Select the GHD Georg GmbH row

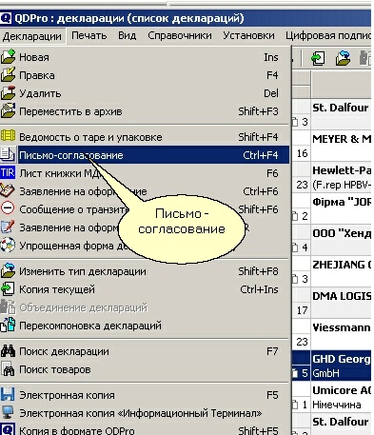tap(331, 366)
